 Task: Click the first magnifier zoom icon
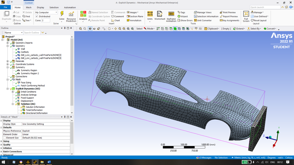(x=80, y=29)
